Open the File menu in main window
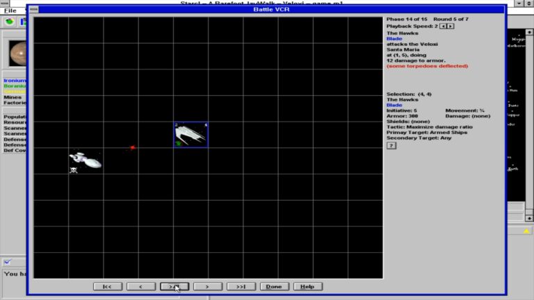The image size is (534, 300). pos(10,11)
